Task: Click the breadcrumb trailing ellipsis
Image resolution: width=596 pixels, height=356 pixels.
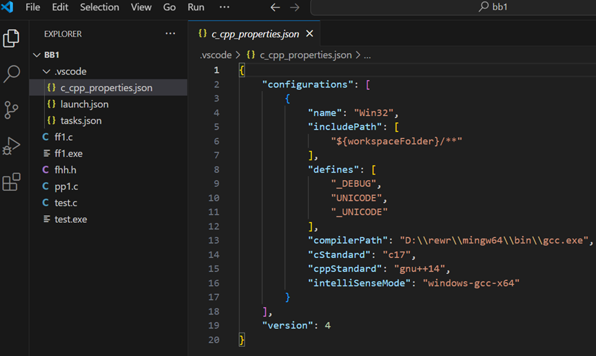Action: pos(367,56)
